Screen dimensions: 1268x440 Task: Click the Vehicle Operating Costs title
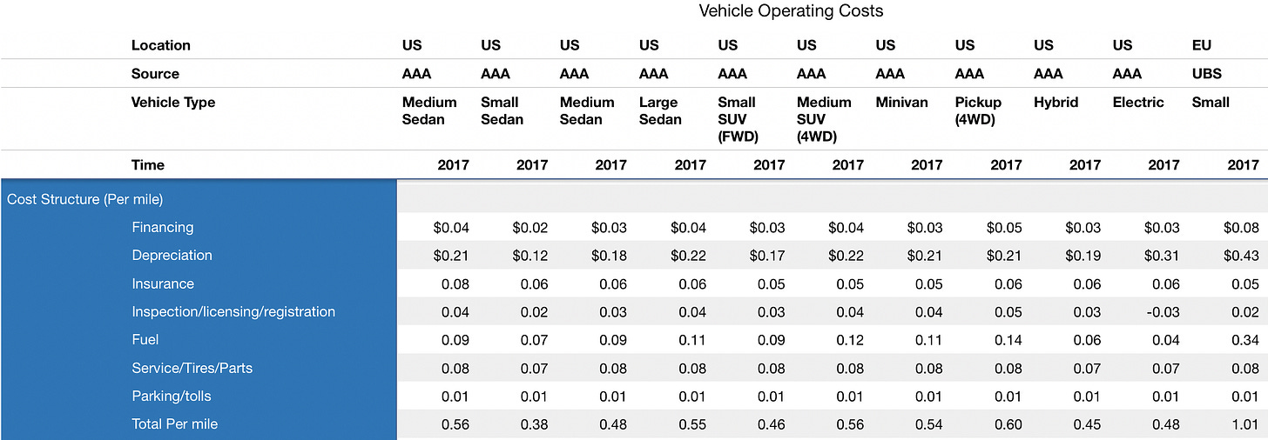click(791, 11)
